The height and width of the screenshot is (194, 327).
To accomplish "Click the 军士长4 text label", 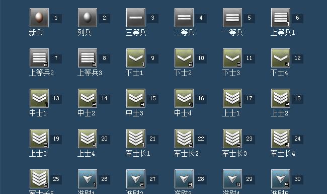I will point(283,154).
